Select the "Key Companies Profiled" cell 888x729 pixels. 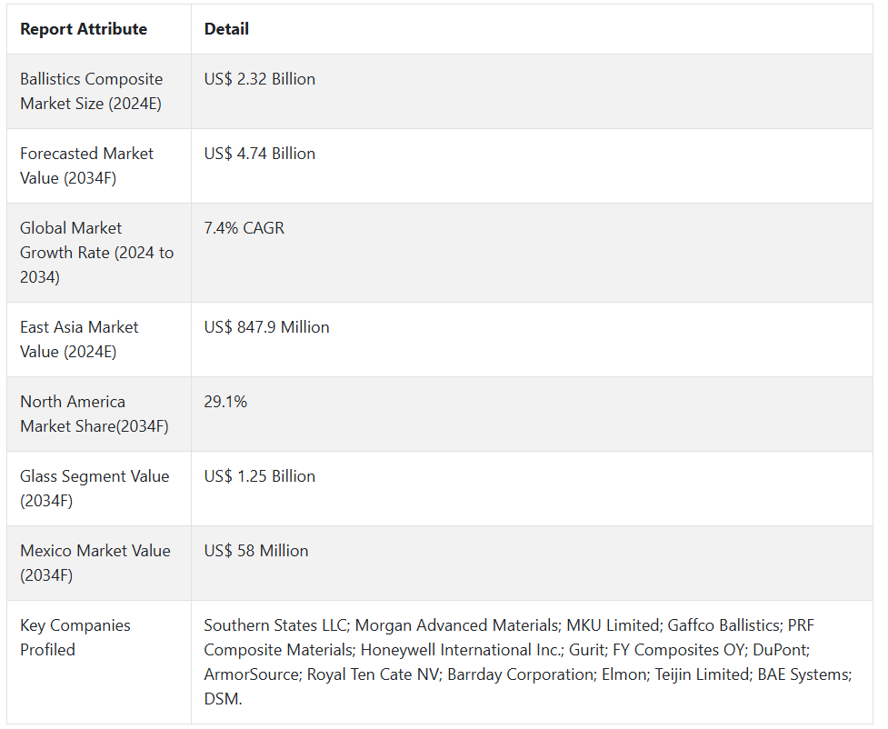[75, 637]
